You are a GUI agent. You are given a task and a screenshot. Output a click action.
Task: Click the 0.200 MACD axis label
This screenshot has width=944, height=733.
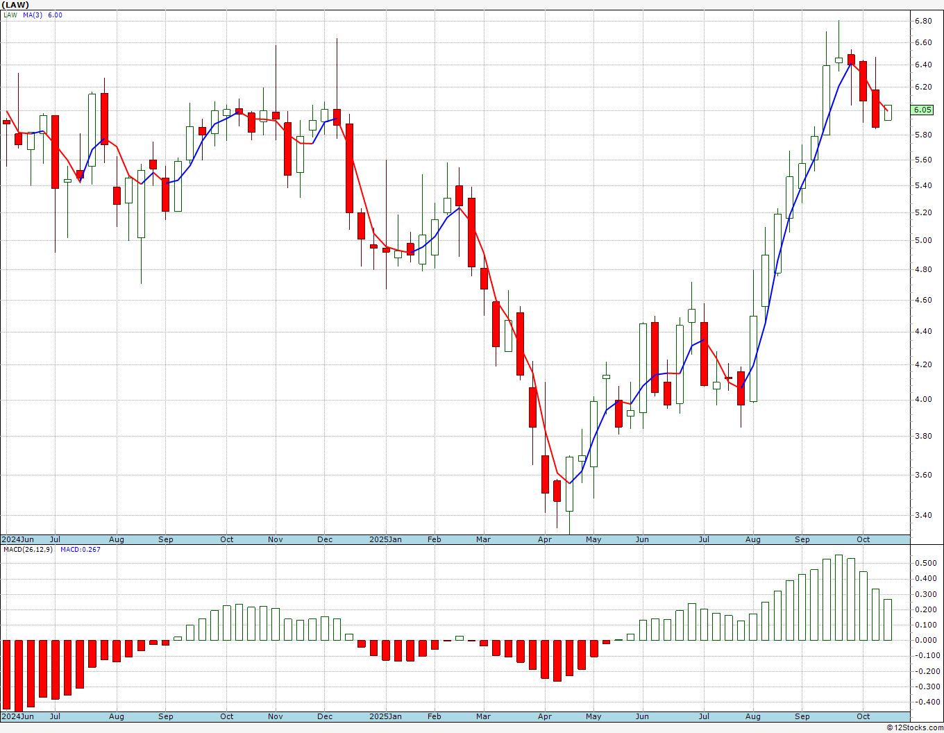(x=925, y=609)
